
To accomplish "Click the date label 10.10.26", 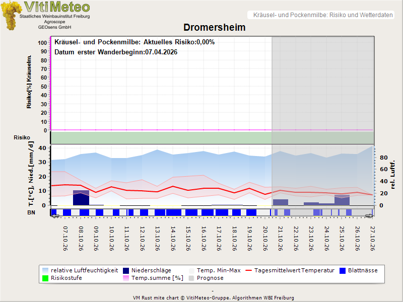I will [x=111, y=238].
